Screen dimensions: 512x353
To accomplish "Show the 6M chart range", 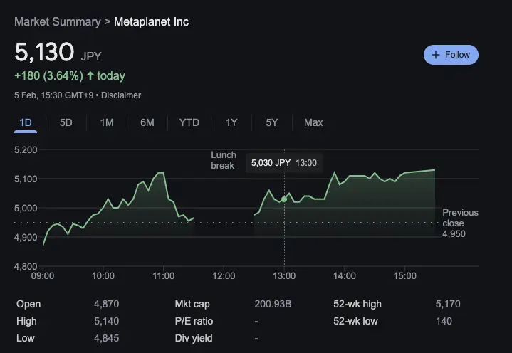I will pos(147,122).
